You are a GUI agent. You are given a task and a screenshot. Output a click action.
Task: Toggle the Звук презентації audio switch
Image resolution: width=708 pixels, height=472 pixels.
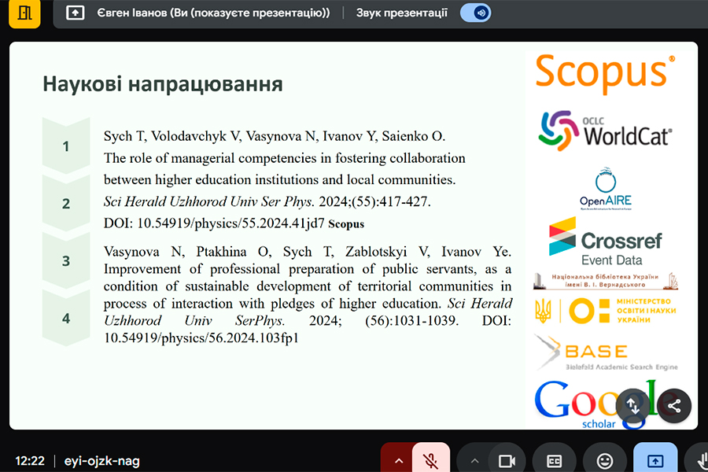(x=475, y=13)
